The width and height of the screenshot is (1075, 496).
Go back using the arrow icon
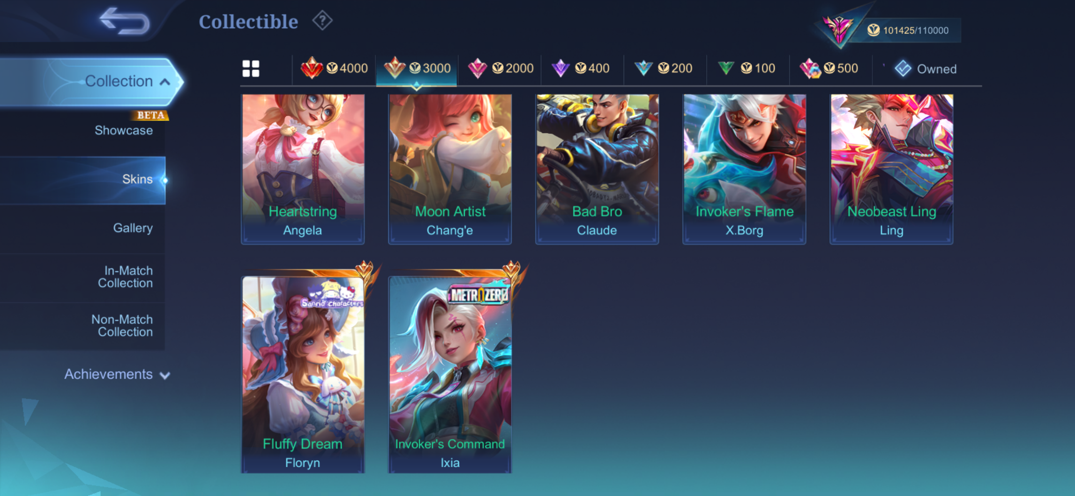[x=124, y=21]
